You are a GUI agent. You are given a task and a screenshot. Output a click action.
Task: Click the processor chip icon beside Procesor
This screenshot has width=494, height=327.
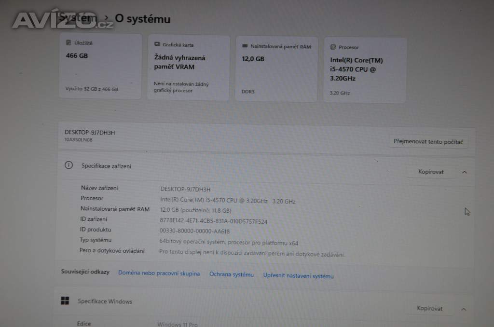click(333, 47)
